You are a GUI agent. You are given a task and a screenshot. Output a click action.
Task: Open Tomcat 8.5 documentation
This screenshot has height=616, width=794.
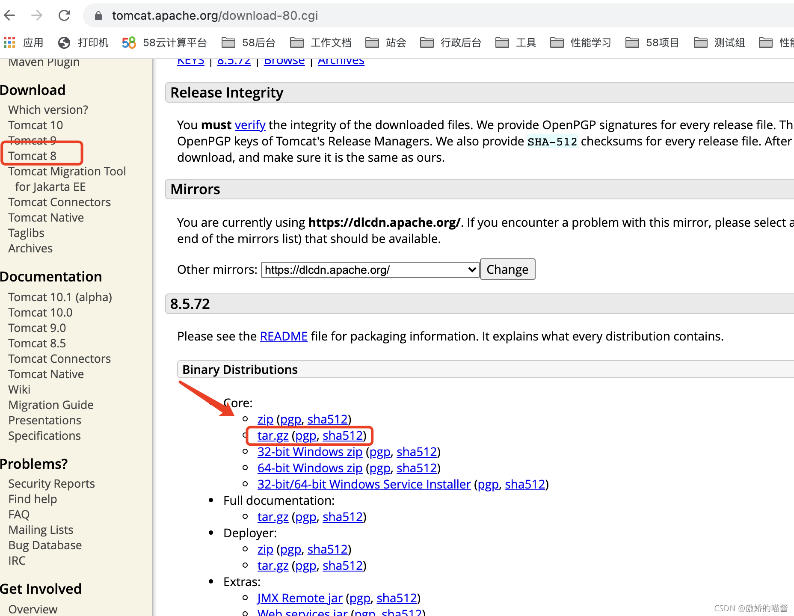37,344
